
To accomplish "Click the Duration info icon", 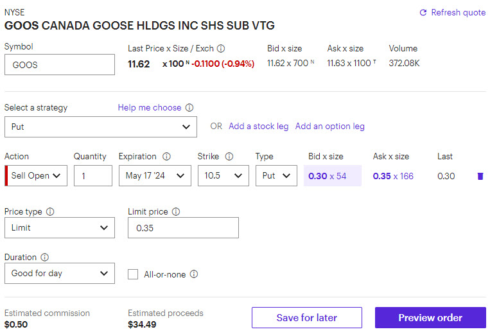I will tap(45, 258).
